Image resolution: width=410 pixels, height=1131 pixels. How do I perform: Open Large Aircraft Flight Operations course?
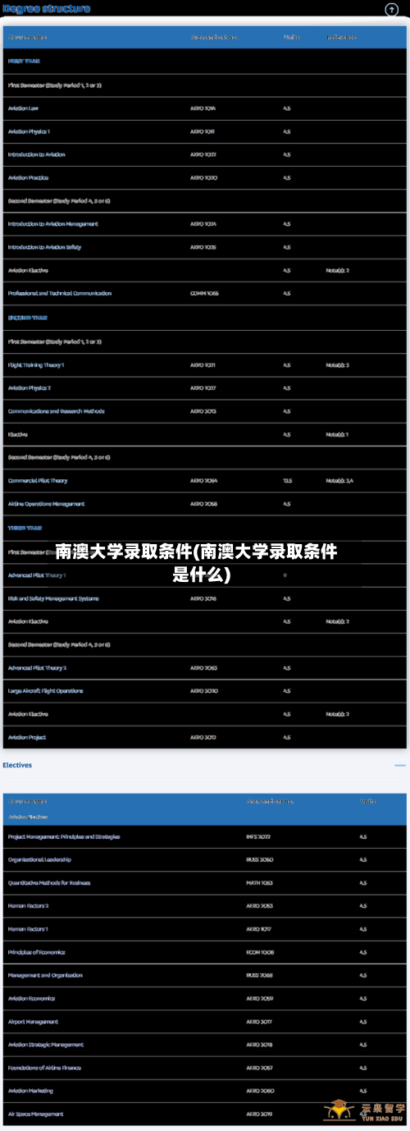pyautogui.click(x=45, y=691)
